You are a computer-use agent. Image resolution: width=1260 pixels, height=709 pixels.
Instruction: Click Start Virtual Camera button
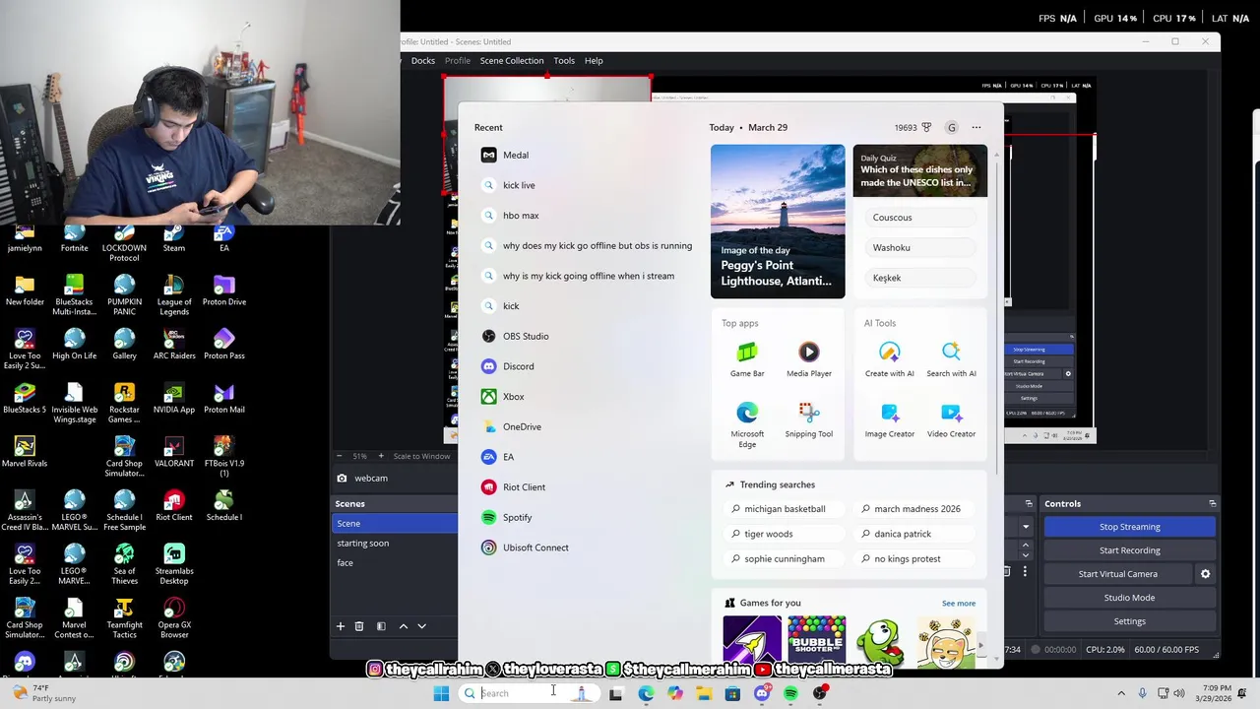click(1118, 574)
